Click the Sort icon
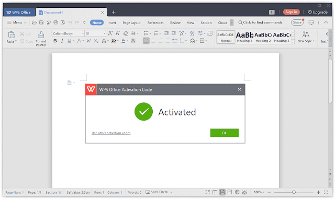This screenshot has height=199, width=335. [192, 33]
